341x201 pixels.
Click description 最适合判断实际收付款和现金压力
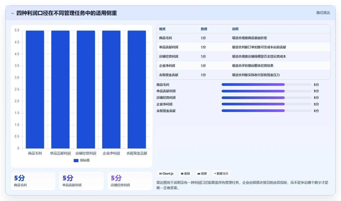(x=256, y=75)
